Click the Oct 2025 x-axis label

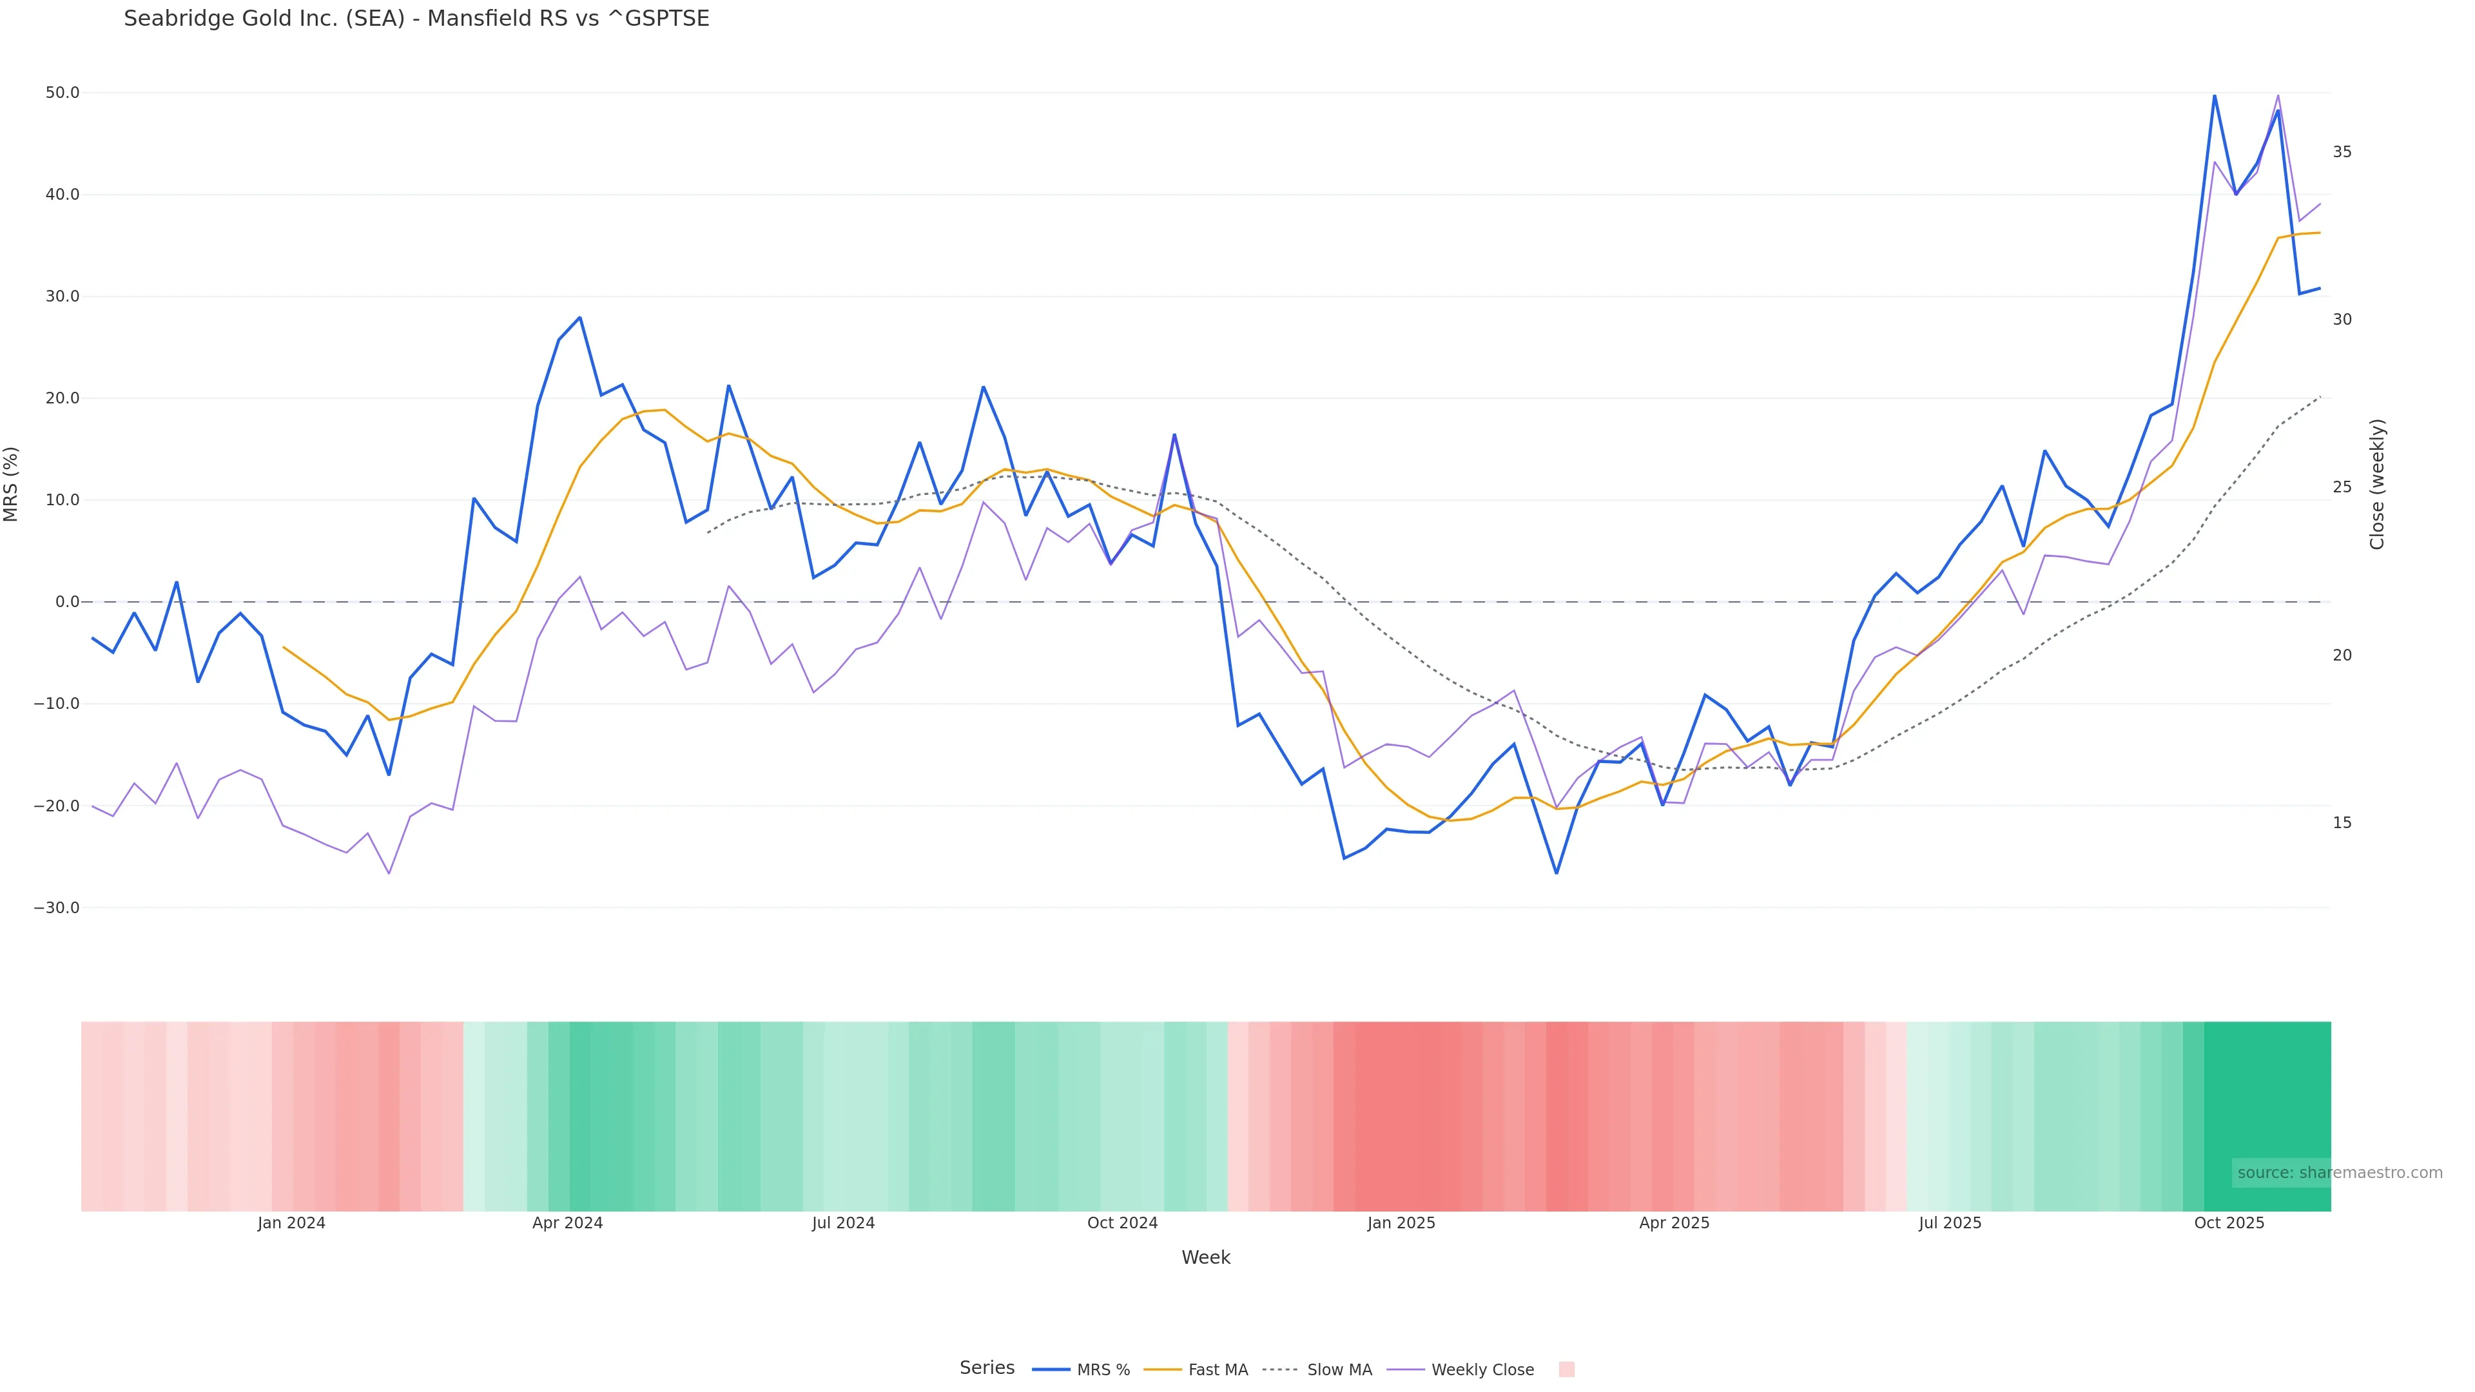(x=2229, y=1223)
